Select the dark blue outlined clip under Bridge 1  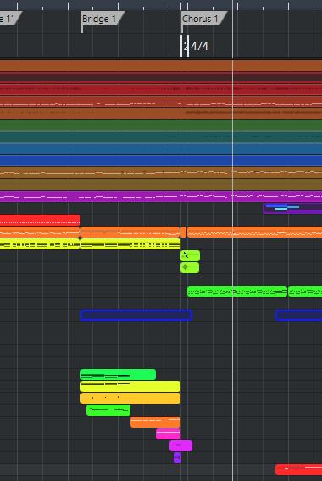136,315
